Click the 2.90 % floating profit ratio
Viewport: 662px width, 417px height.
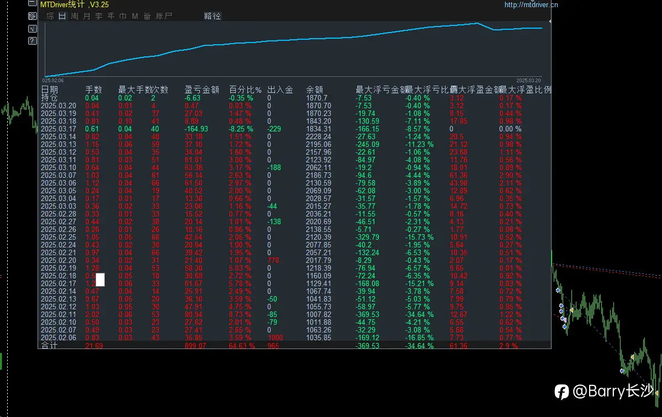510,175
